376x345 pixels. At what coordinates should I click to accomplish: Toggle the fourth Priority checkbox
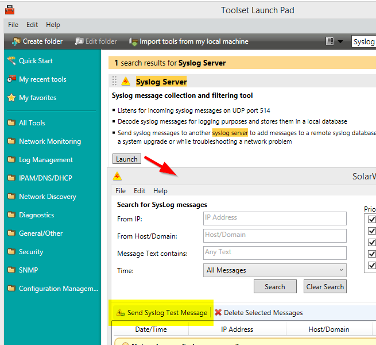[371, 254]
